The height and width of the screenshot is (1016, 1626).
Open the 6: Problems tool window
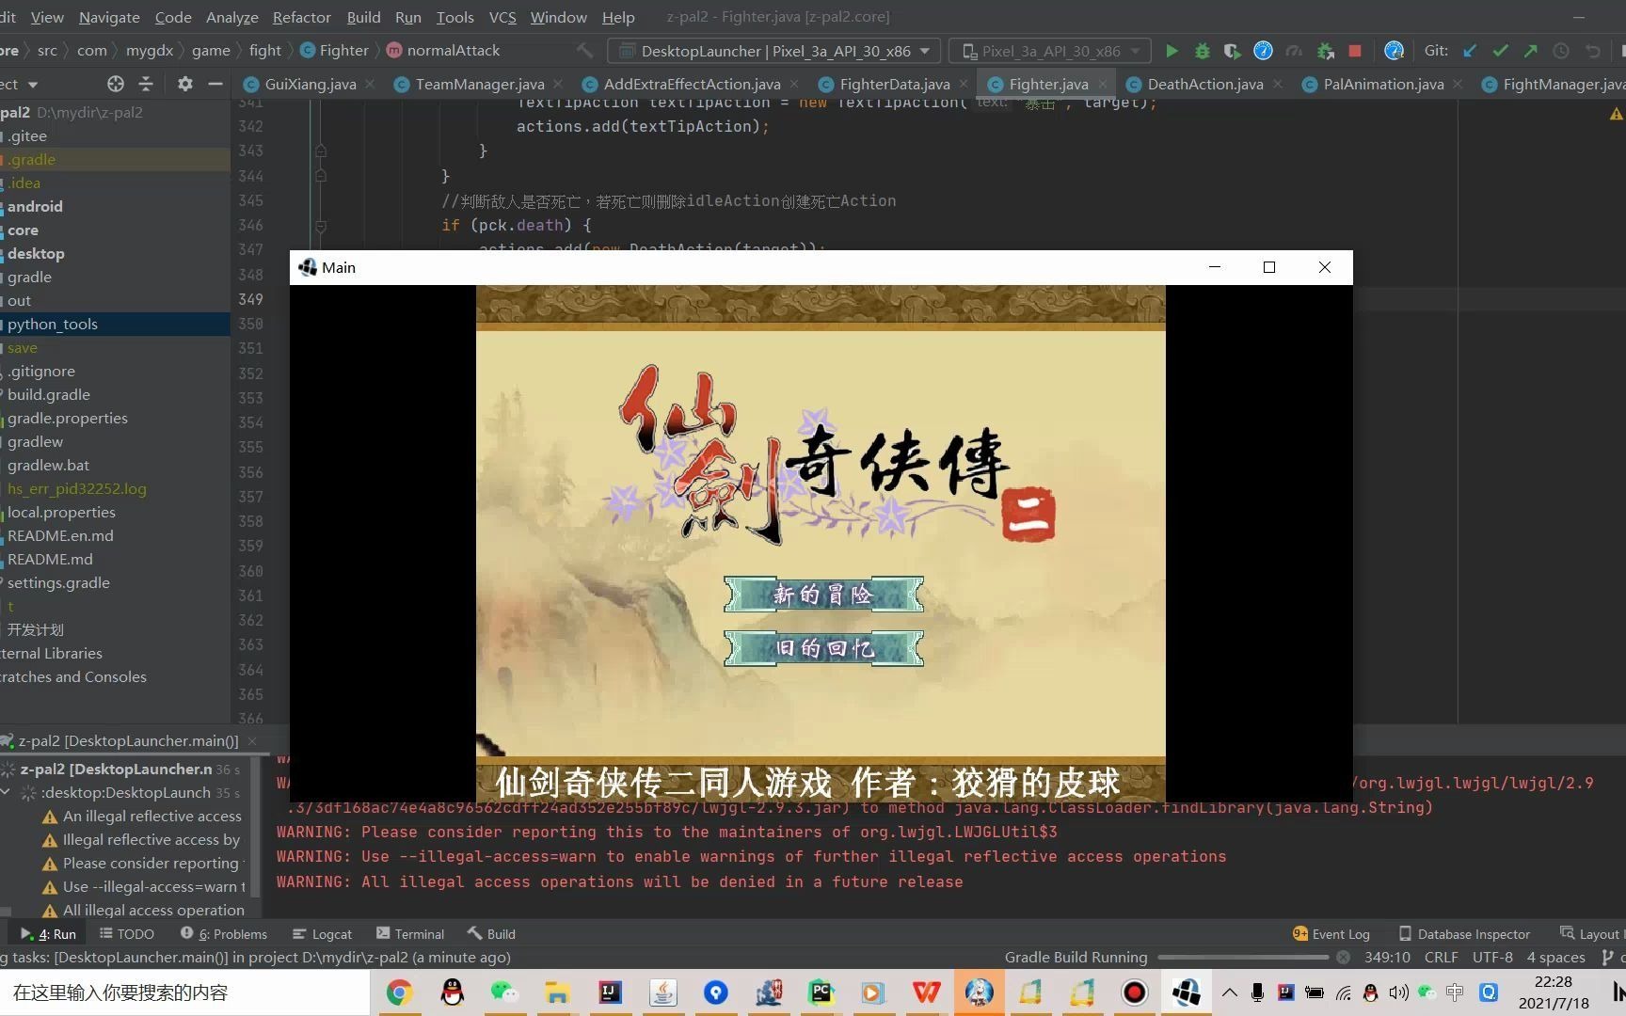pos(224,934)
